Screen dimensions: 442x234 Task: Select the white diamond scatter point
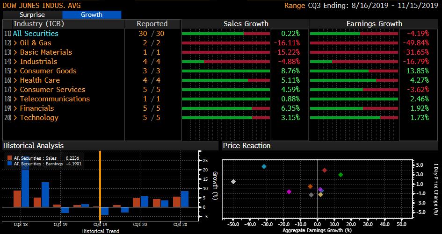[x=233, y=182]
